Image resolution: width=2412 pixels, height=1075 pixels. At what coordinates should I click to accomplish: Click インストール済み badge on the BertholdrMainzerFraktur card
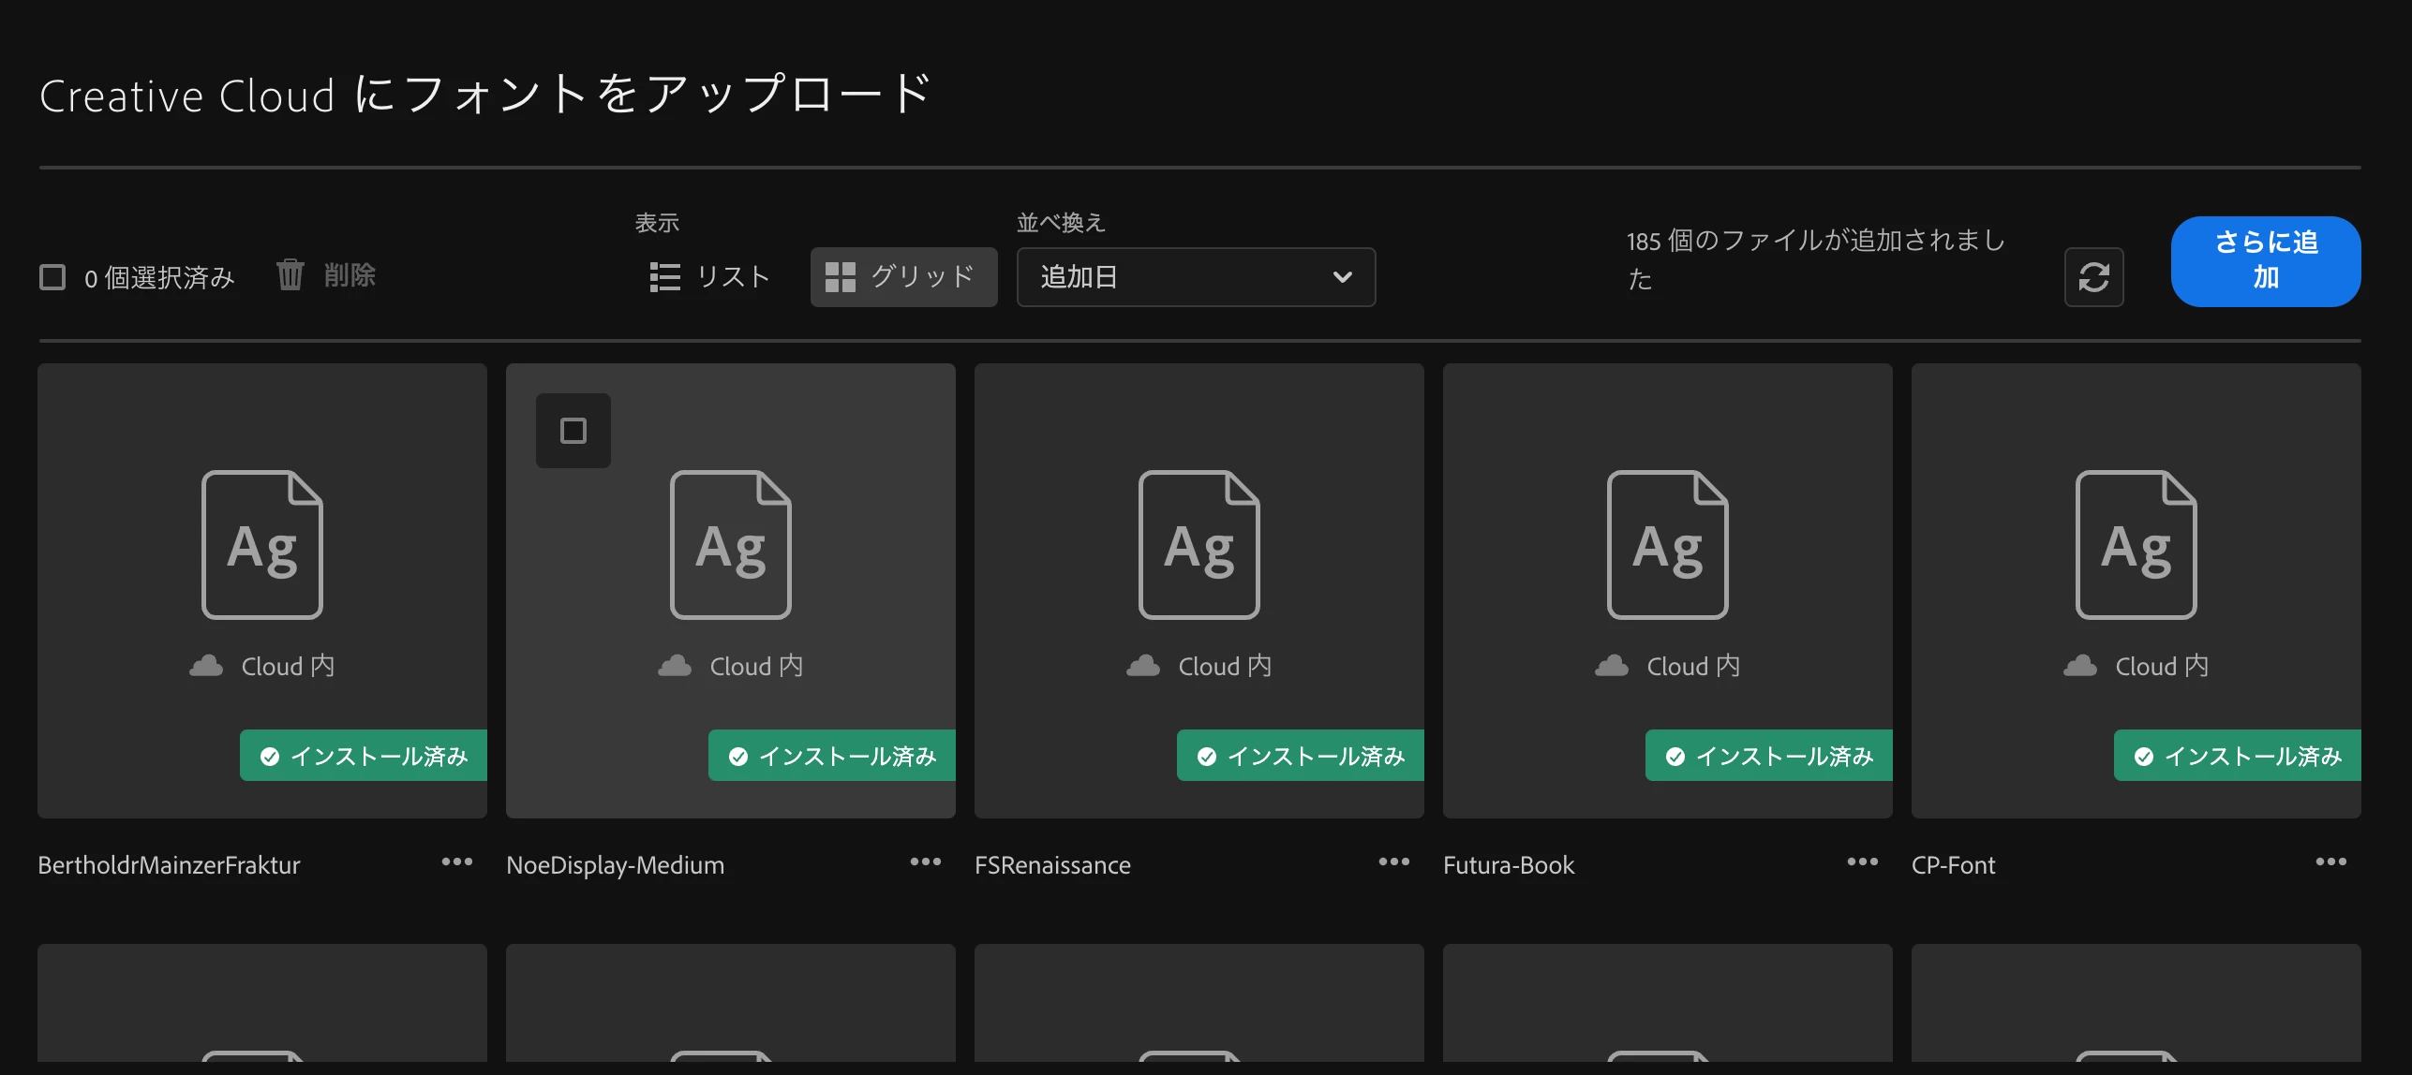pyautogui.click(x=364, y=756)
